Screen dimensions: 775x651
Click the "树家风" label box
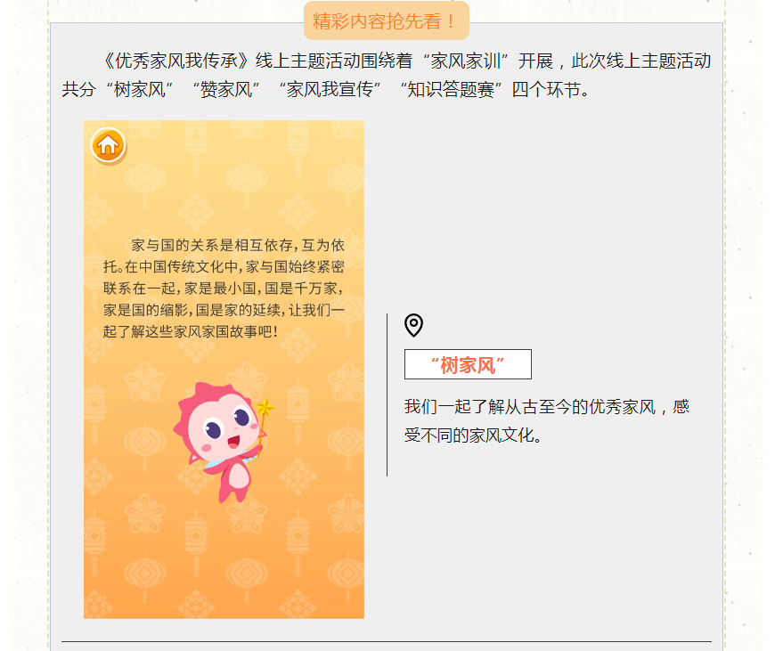point(468,365)
